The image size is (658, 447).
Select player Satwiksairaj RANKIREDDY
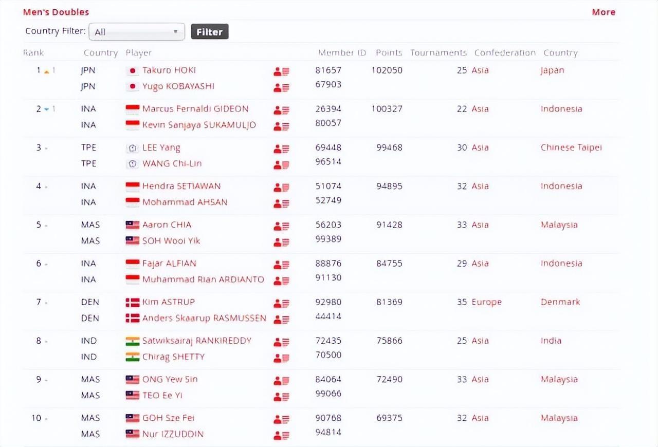196,341
